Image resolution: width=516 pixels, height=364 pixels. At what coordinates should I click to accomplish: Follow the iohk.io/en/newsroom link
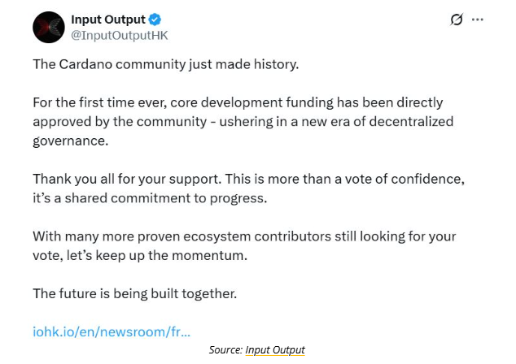pos(112,331)
